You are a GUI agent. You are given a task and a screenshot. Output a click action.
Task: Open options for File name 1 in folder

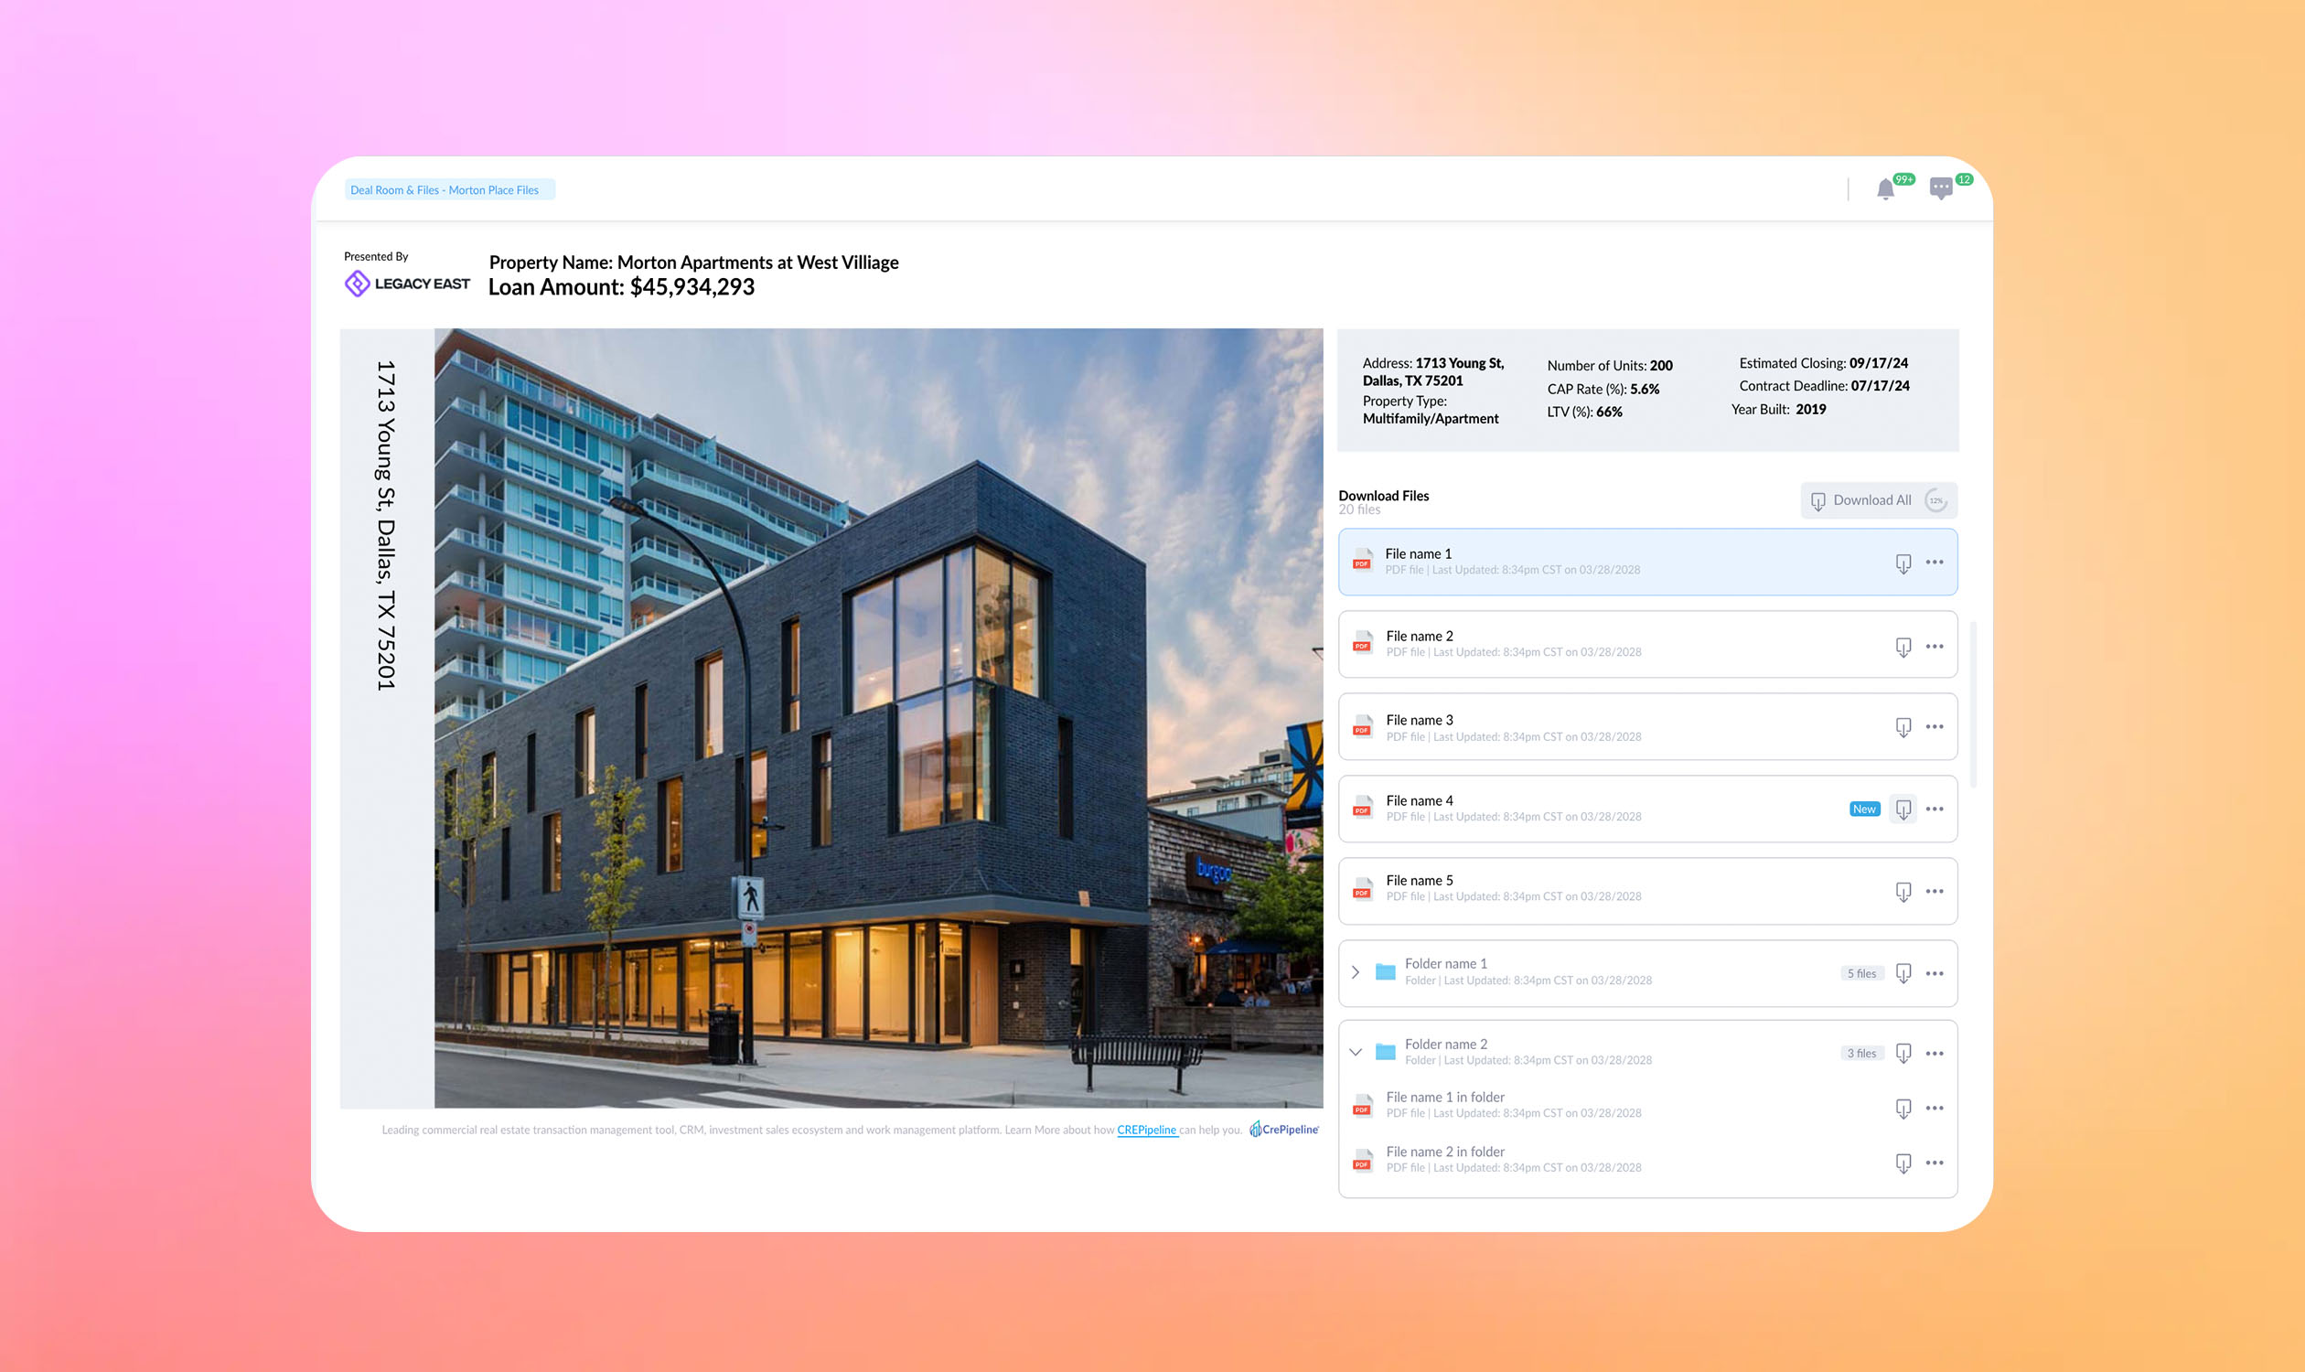1935,1108
